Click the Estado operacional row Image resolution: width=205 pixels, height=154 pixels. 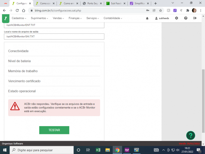click(x=54, y=91)
